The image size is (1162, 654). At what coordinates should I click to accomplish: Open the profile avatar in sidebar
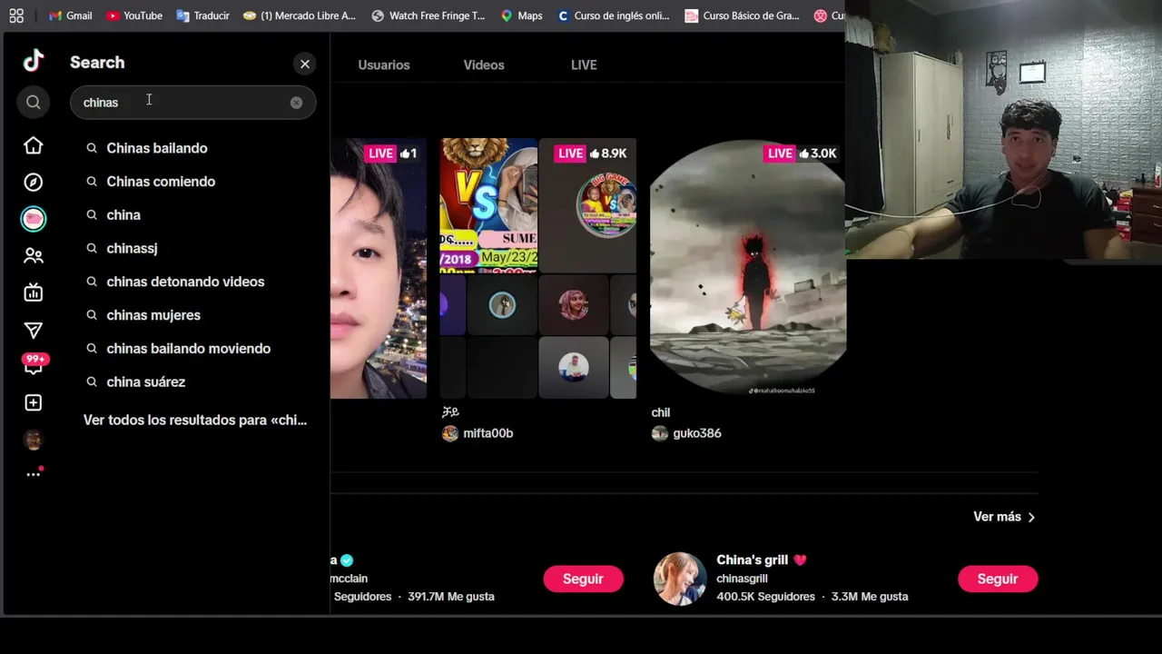[34, 441]
